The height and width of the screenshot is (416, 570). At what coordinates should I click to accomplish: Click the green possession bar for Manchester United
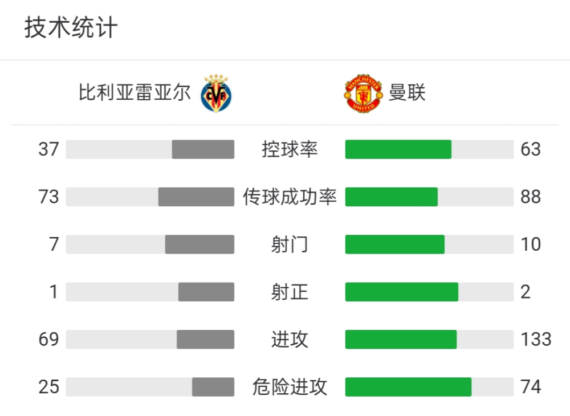[398, 149]
